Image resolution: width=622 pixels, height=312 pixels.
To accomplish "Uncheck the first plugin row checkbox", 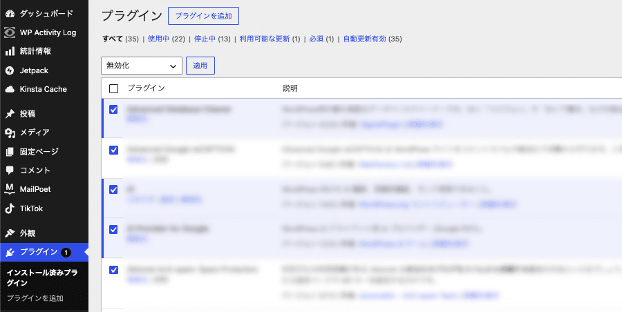I will pos(113,110).
